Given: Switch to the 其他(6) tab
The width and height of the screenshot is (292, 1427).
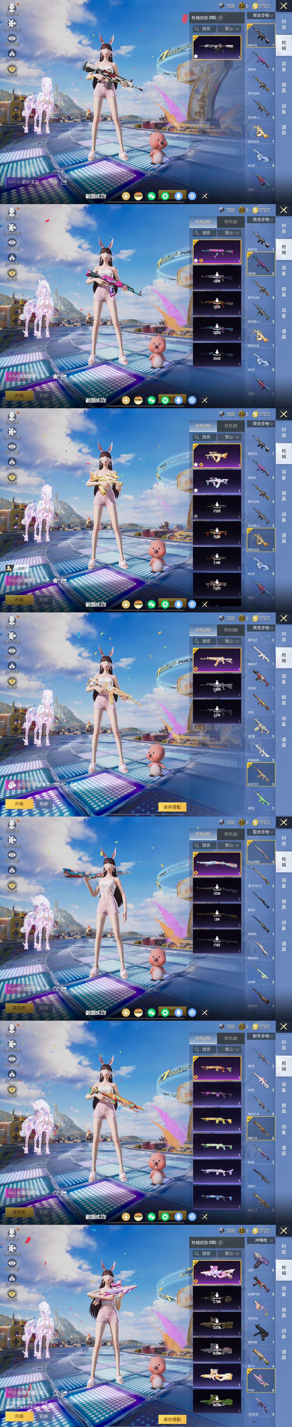Looking at the screenshot, I should (x=231, y=1038).
